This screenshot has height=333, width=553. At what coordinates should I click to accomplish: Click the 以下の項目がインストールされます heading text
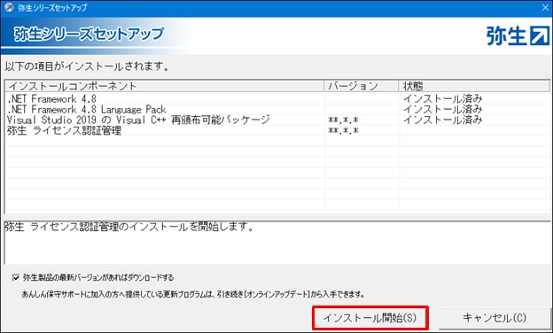[87, 66]
